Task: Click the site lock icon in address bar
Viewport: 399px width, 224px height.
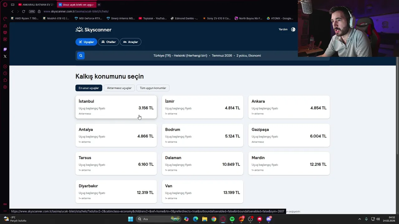Action: 39,12
